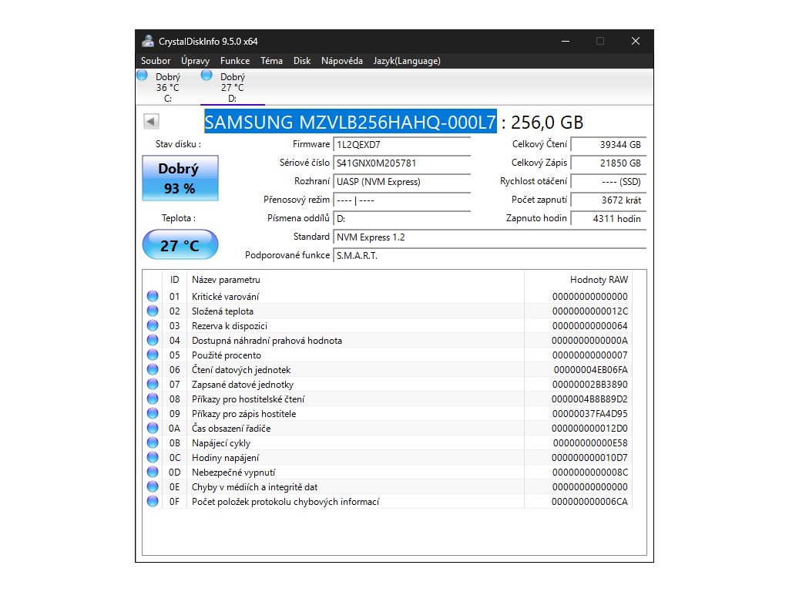Click Počet zapnutí value 3672 krát
Image resolution: width=789 pixels, height=592 pixels.
tap(609, 200)
